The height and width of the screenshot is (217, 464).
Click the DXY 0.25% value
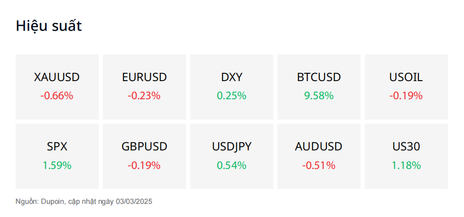232,96
